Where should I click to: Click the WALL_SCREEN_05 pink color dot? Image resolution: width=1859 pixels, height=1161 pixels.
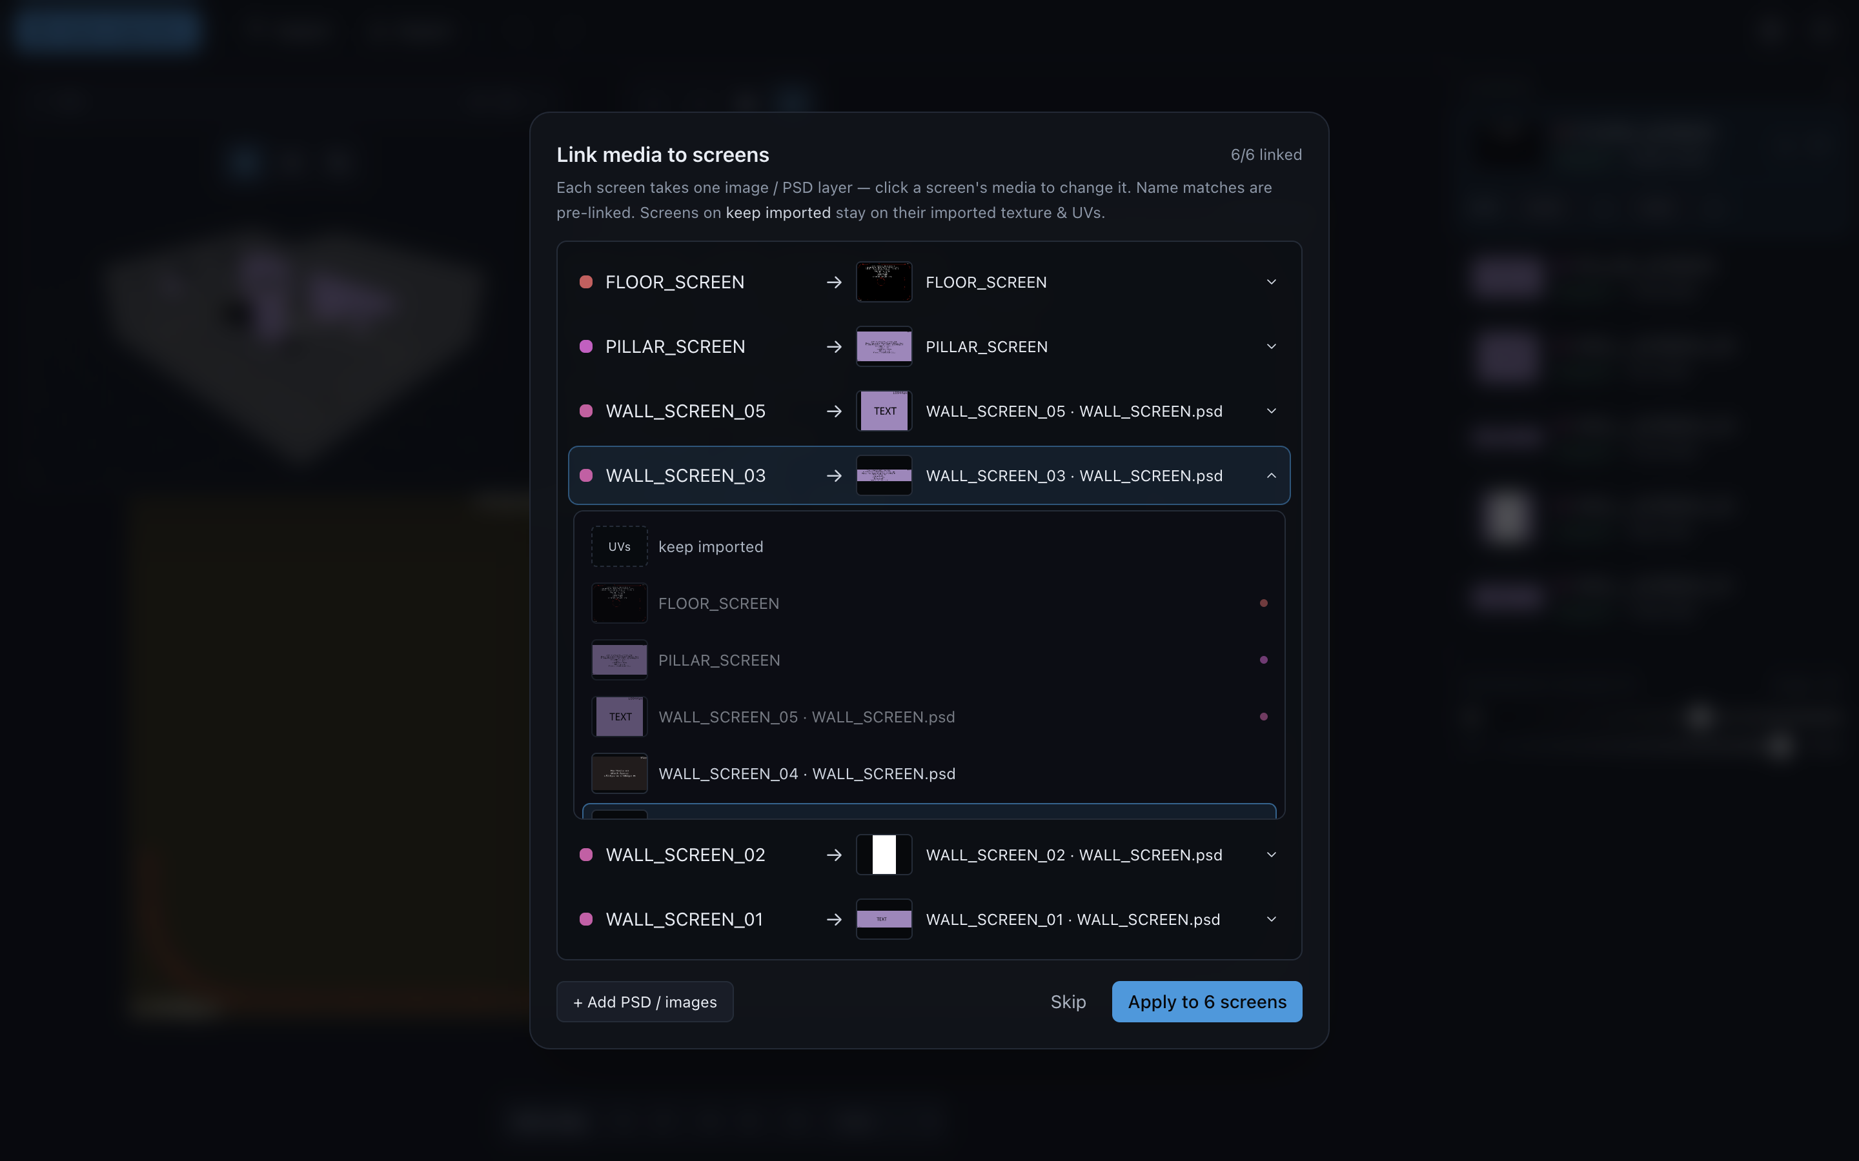[586, 411]
